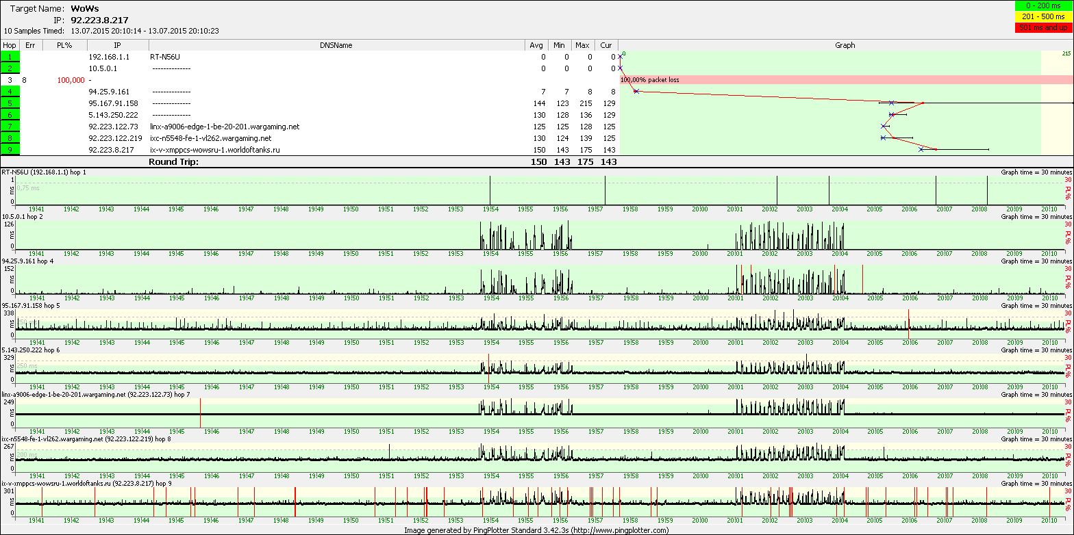Viewport: 1074px width, 535px height.
Task: Click the DNSName column header
Action: point(336,45)
